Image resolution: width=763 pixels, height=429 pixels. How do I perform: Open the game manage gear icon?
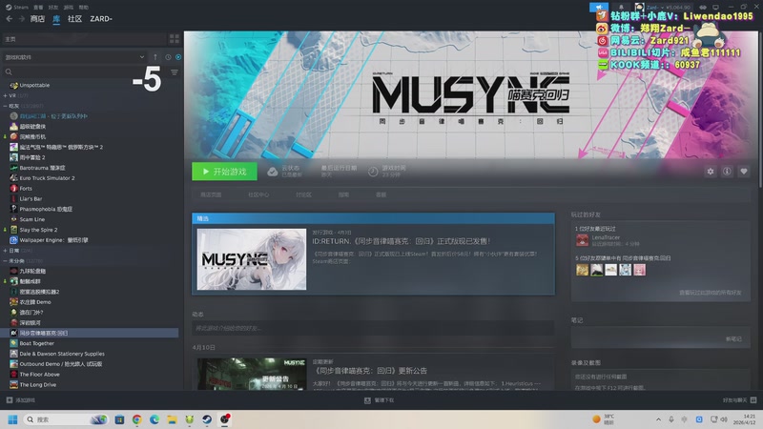pos(711,172)
